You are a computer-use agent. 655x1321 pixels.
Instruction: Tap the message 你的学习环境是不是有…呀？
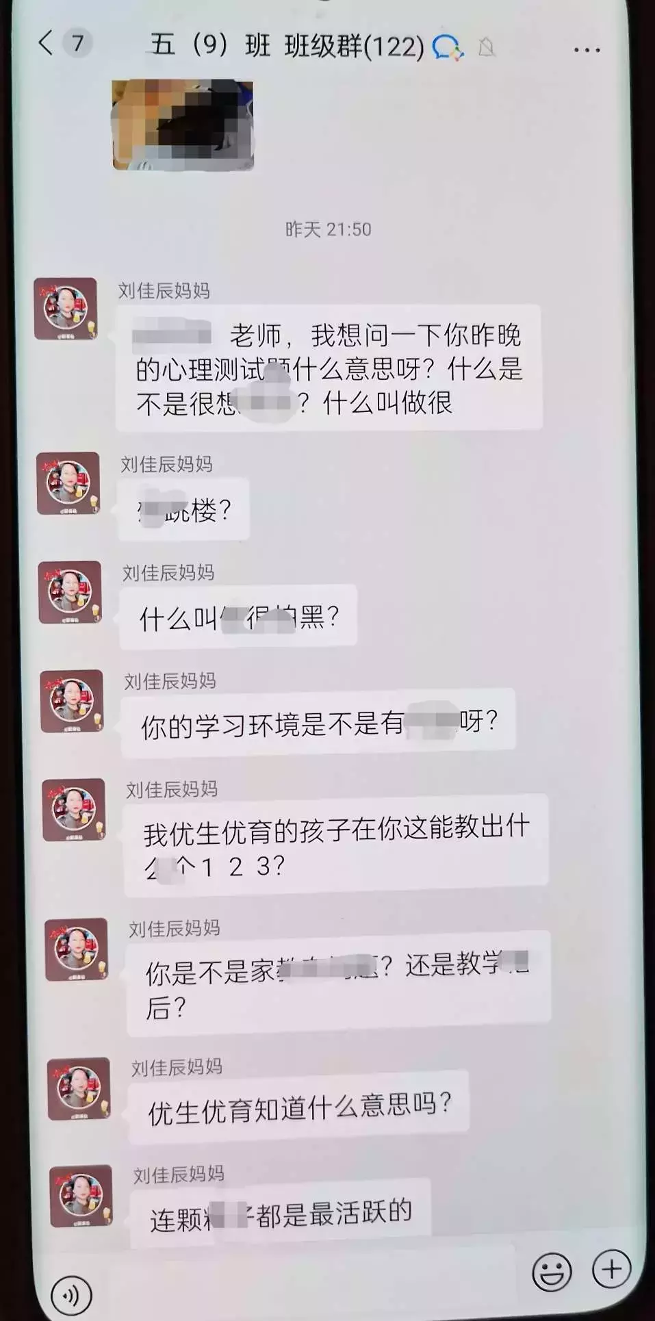pyautogui.click(x=318, y=723)
